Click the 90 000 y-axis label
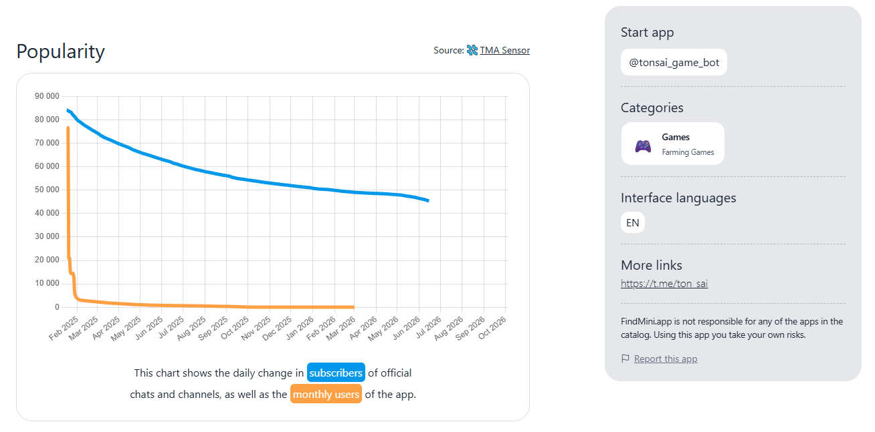This screenshot has height=432, width=875. tap(47, 96)
